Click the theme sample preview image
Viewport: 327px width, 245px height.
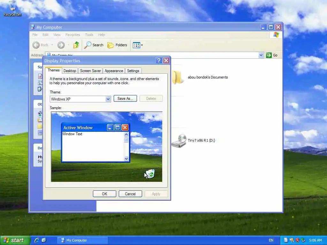coord(107,147)
